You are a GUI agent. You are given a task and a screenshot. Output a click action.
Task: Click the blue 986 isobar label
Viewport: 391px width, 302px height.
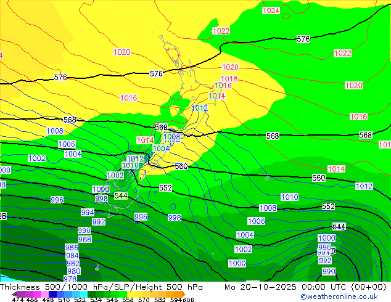click(x=72, y=247)
